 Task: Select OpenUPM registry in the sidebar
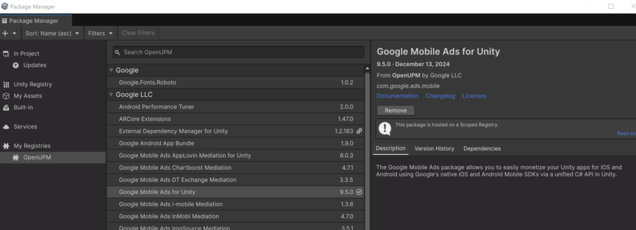tap(53, 157)
